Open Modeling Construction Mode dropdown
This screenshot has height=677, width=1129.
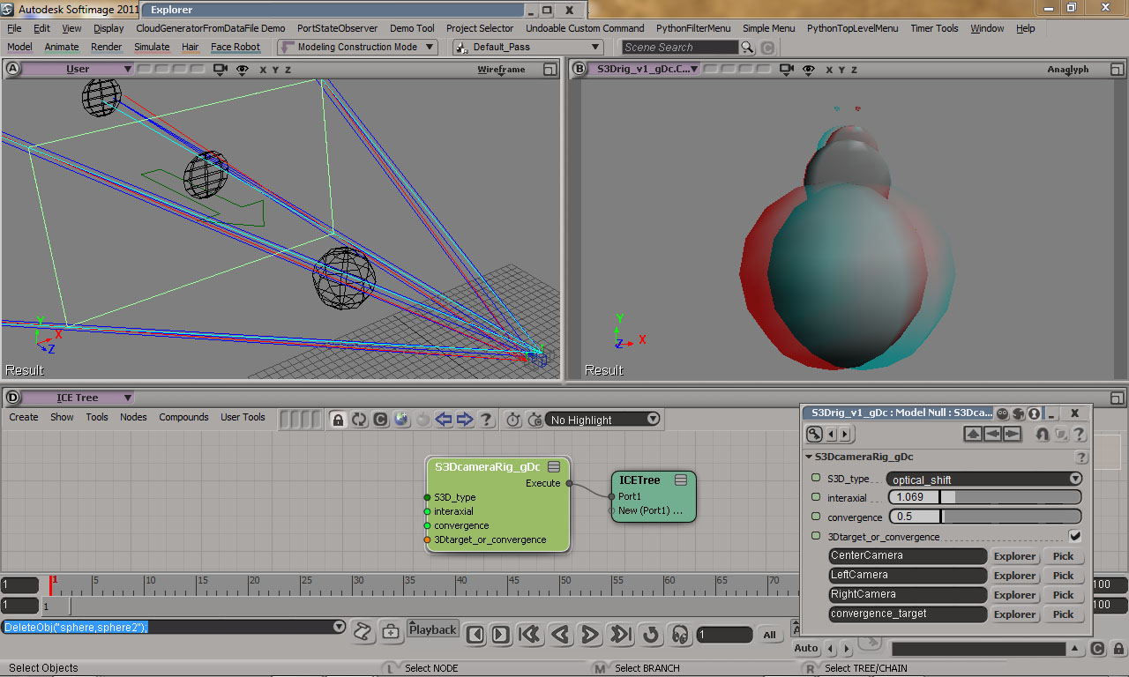[357, 47]
